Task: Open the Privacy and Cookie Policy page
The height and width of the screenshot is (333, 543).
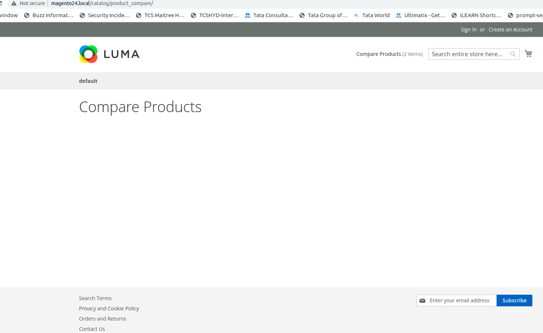Action: 109,308
